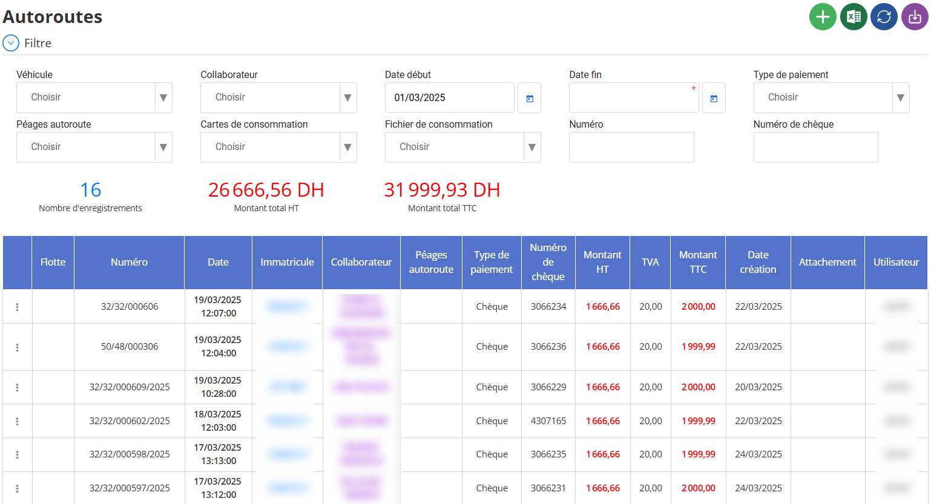Open the Type de paiement filter dropdown
Screen dimensions: 931x504
[831, 97]
